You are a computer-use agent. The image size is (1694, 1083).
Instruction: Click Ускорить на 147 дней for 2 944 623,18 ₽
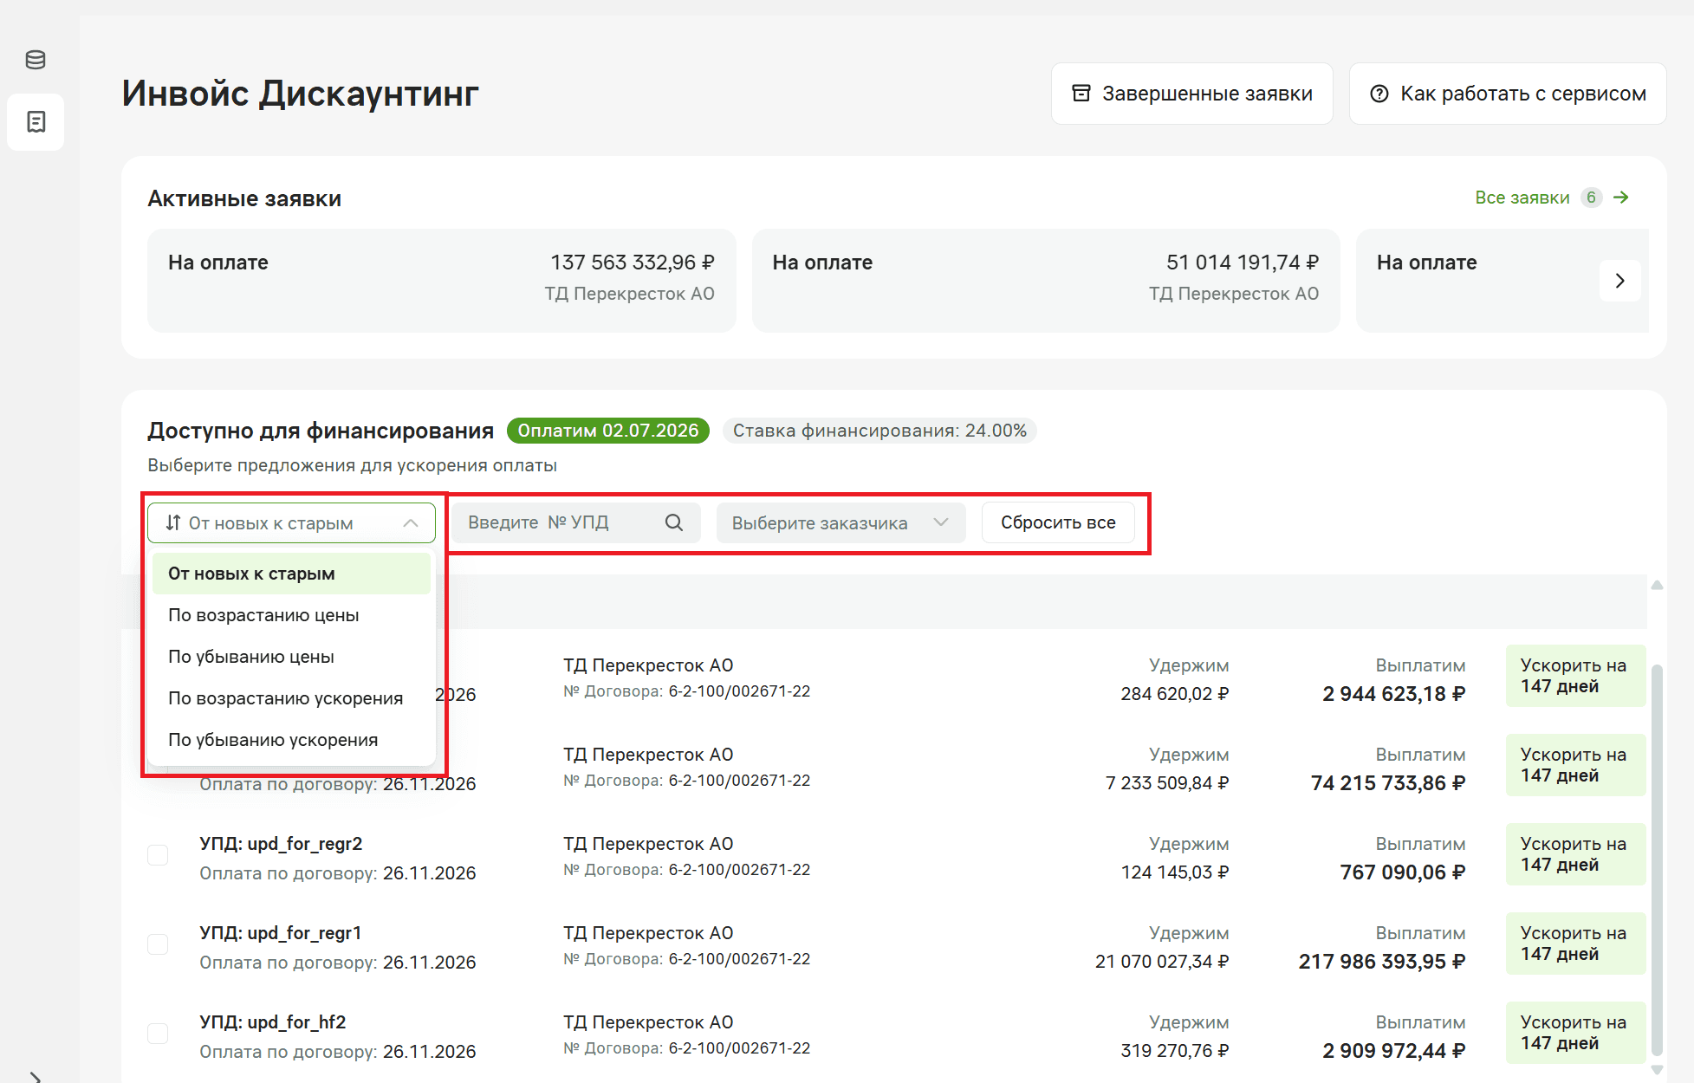(x=1575, y=676)
